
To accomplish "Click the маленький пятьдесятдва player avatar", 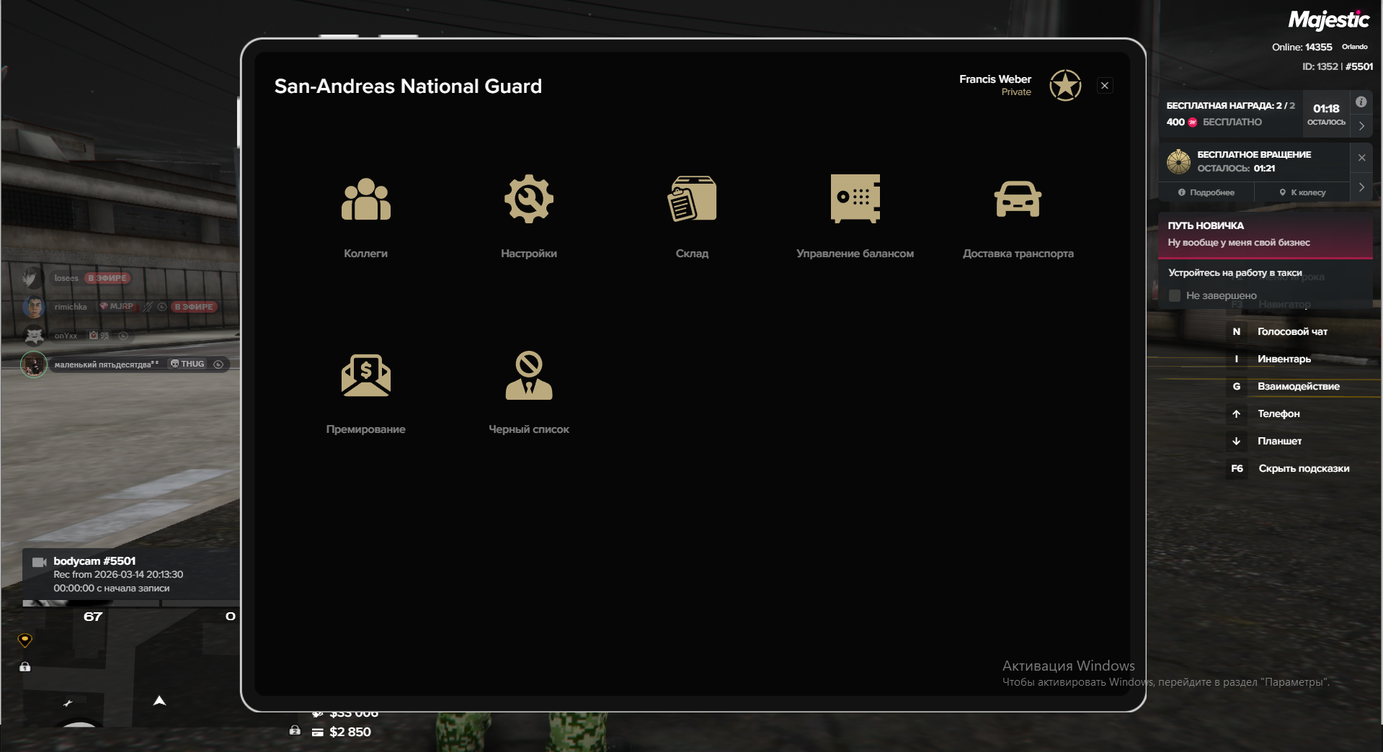I will point(33,364).
